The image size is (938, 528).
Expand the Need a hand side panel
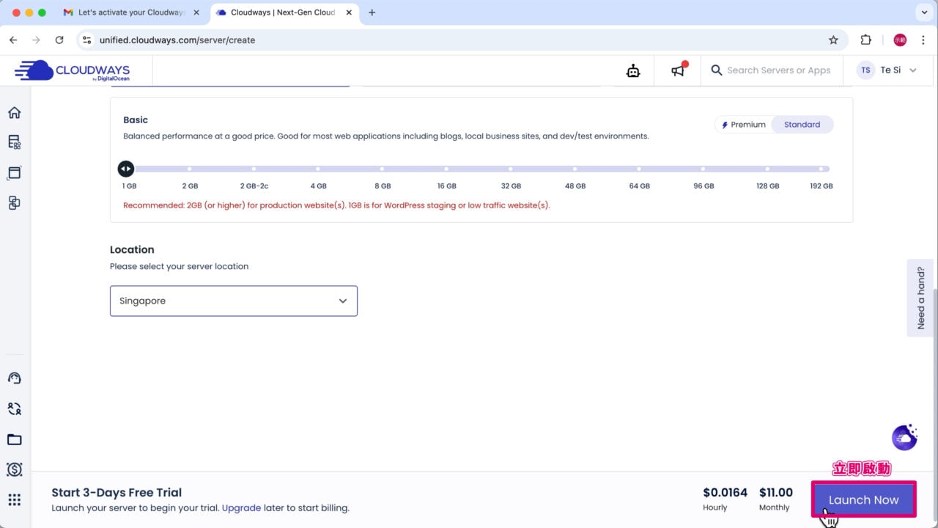pyautogui.click(x=921, y=298)
